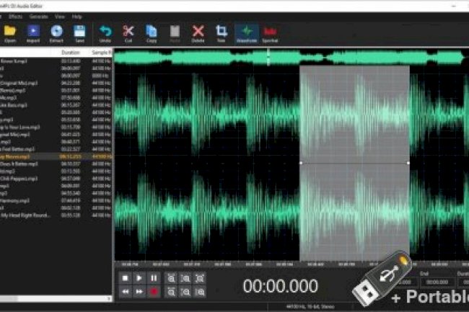Cut the selection with scissors icon

tap(128, 33)
